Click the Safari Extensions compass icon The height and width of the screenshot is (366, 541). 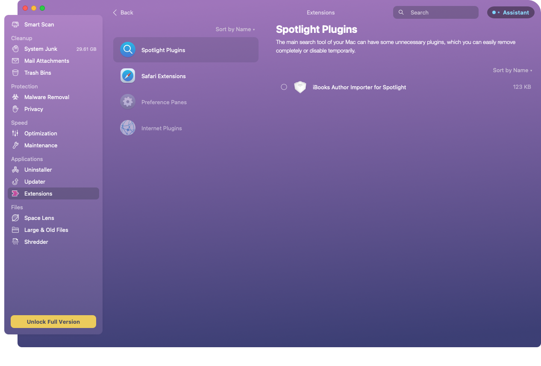point(128,76)
